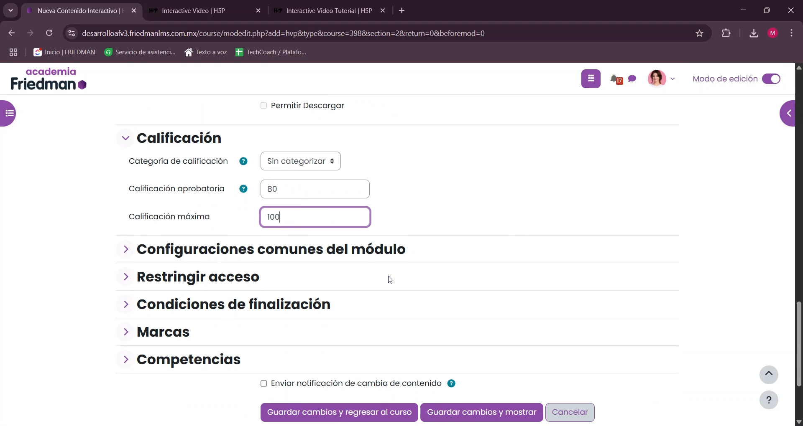Go back to top with arrow button
The width and height of the screenshot is (803, 426).
click(x=769, y=375)
